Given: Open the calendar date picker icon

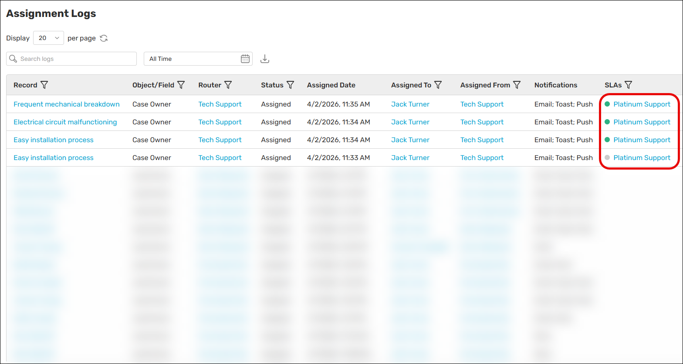Looking at the screenshot, I should coord(245,59).
